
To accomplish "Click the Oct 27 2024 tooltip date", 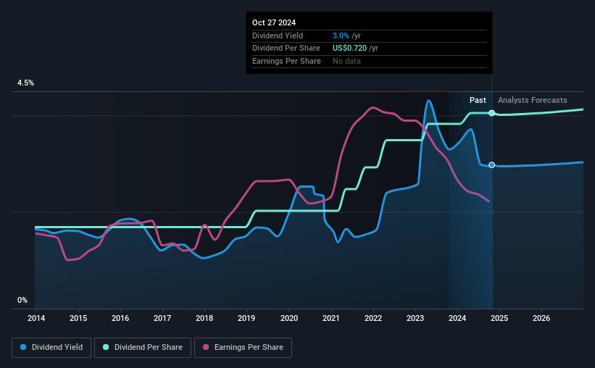I will (274, 22).
